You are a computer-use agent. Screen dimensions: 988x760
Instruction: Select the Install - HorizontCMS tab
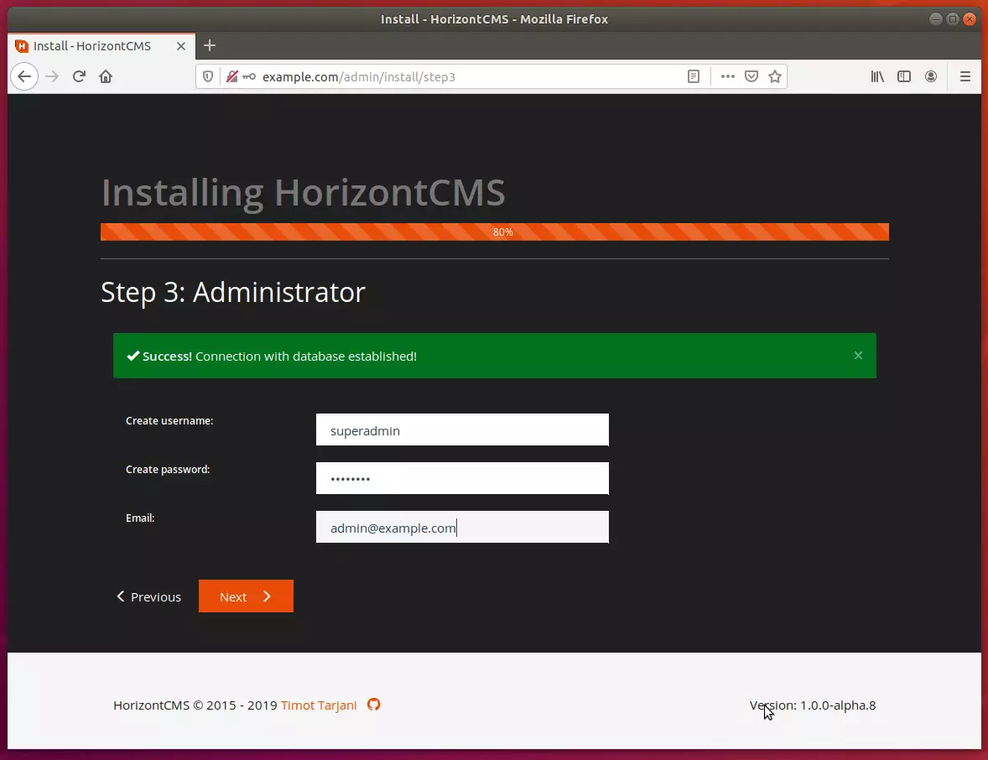click(x=101, y=46)
